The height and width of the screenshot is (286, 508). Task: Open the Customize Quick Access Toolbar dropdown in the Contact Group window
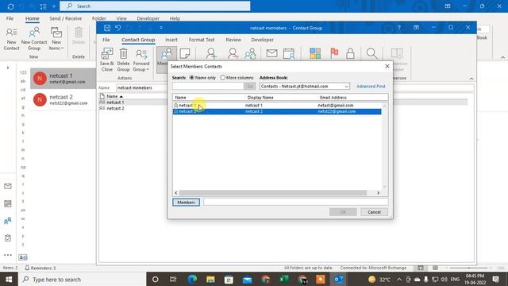161,28
